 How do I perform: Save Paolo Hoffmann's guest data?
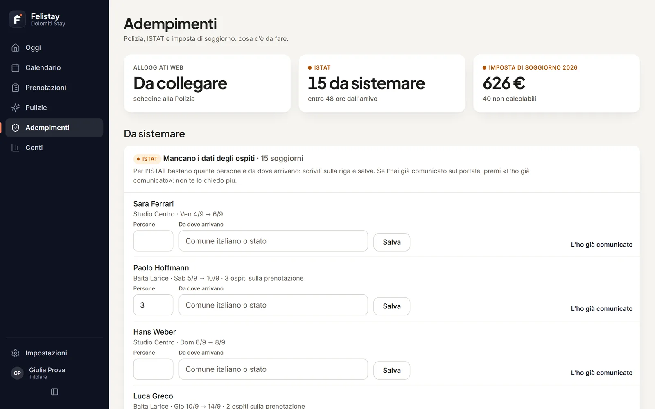(392, 306)
